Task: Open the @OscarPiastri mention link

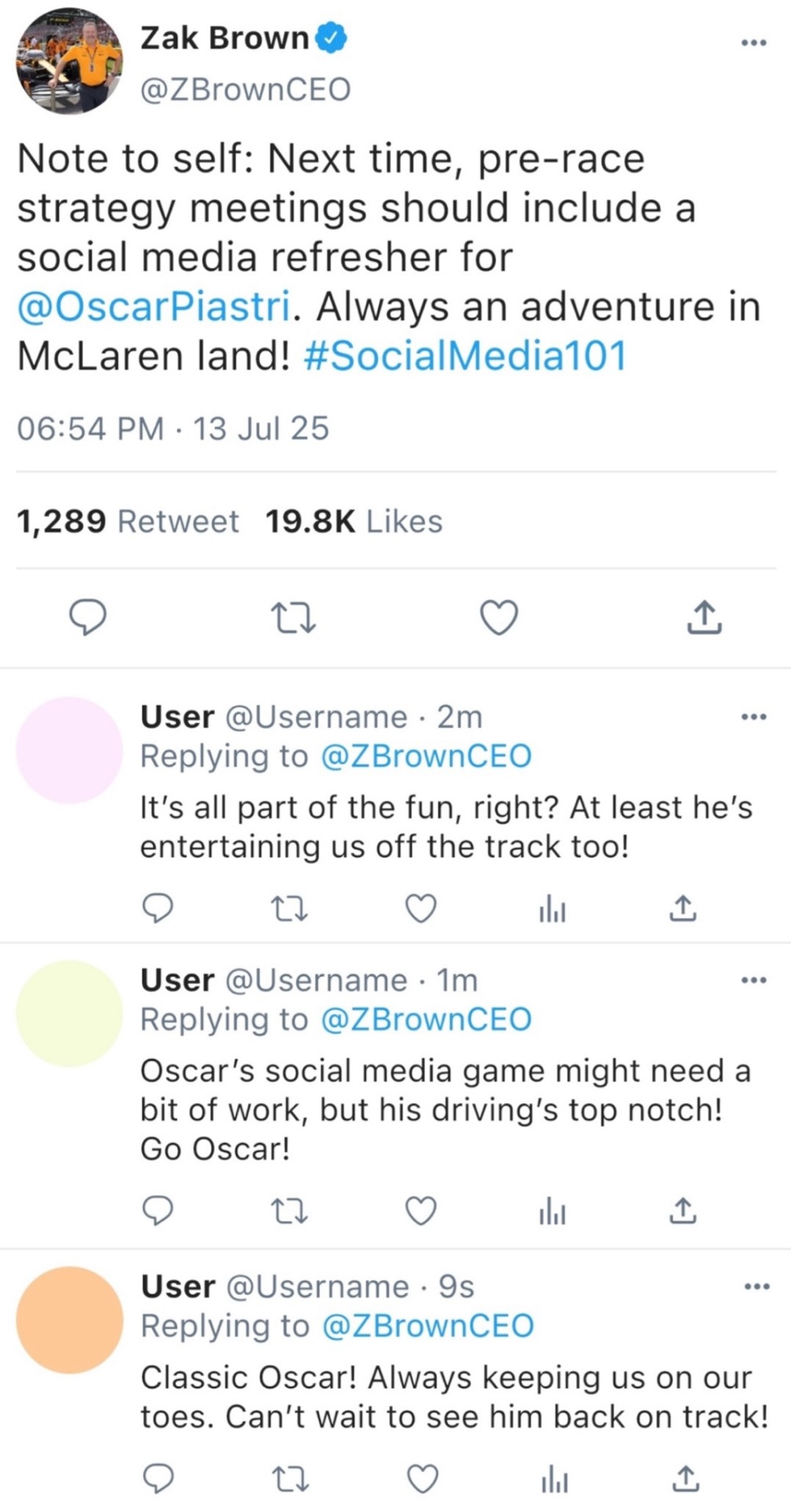Action: click(154, 306)
